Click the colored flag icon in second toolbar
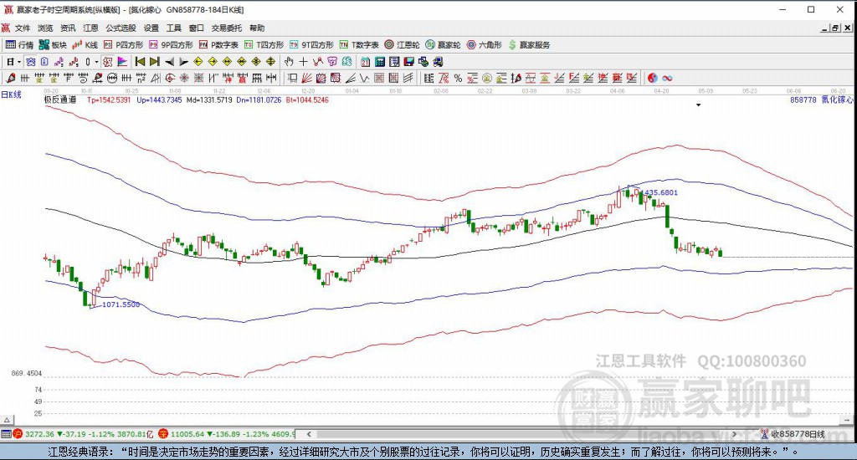This screenshot has width=857, height=460. (122, 62)
